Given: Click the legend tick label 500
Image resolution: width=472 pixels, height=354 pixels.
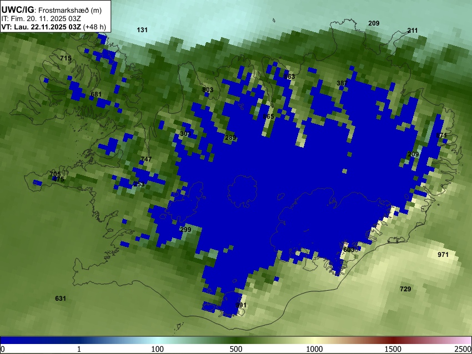Looking at the screenshot, I should tap(236, 349).
